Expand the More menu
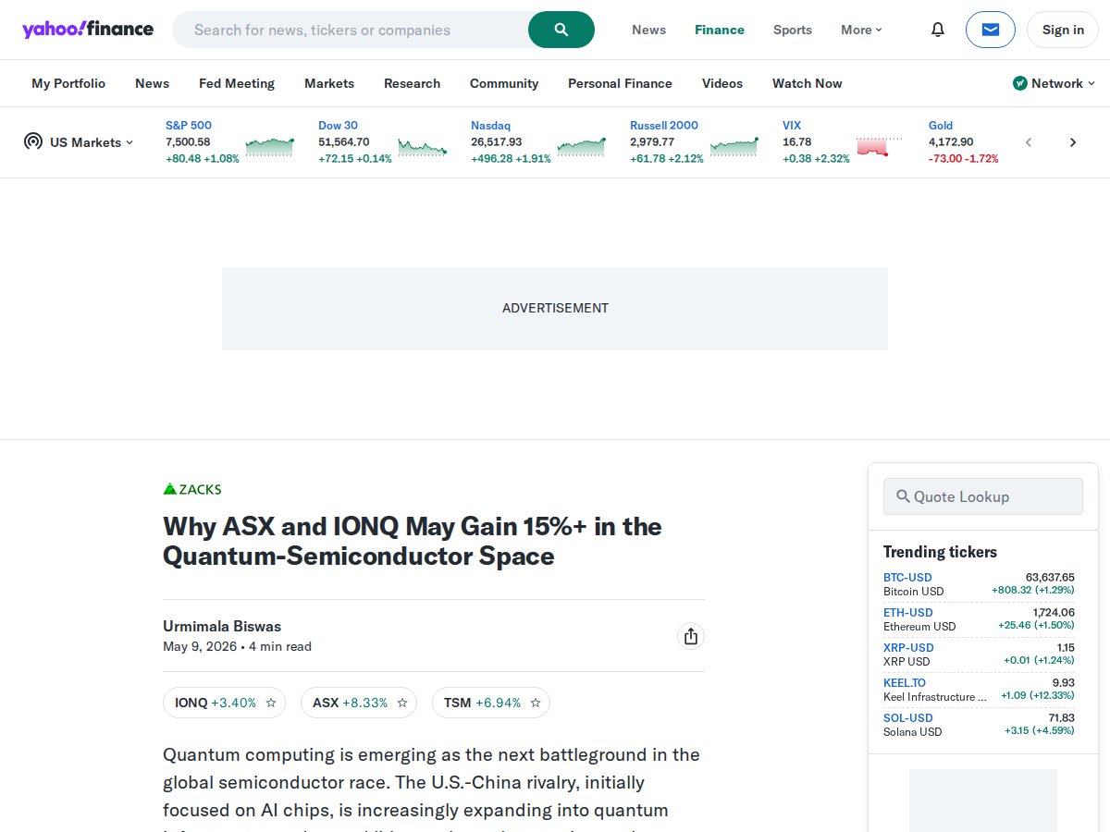Viewport: 1110px width, 832px height. (861, 30)
